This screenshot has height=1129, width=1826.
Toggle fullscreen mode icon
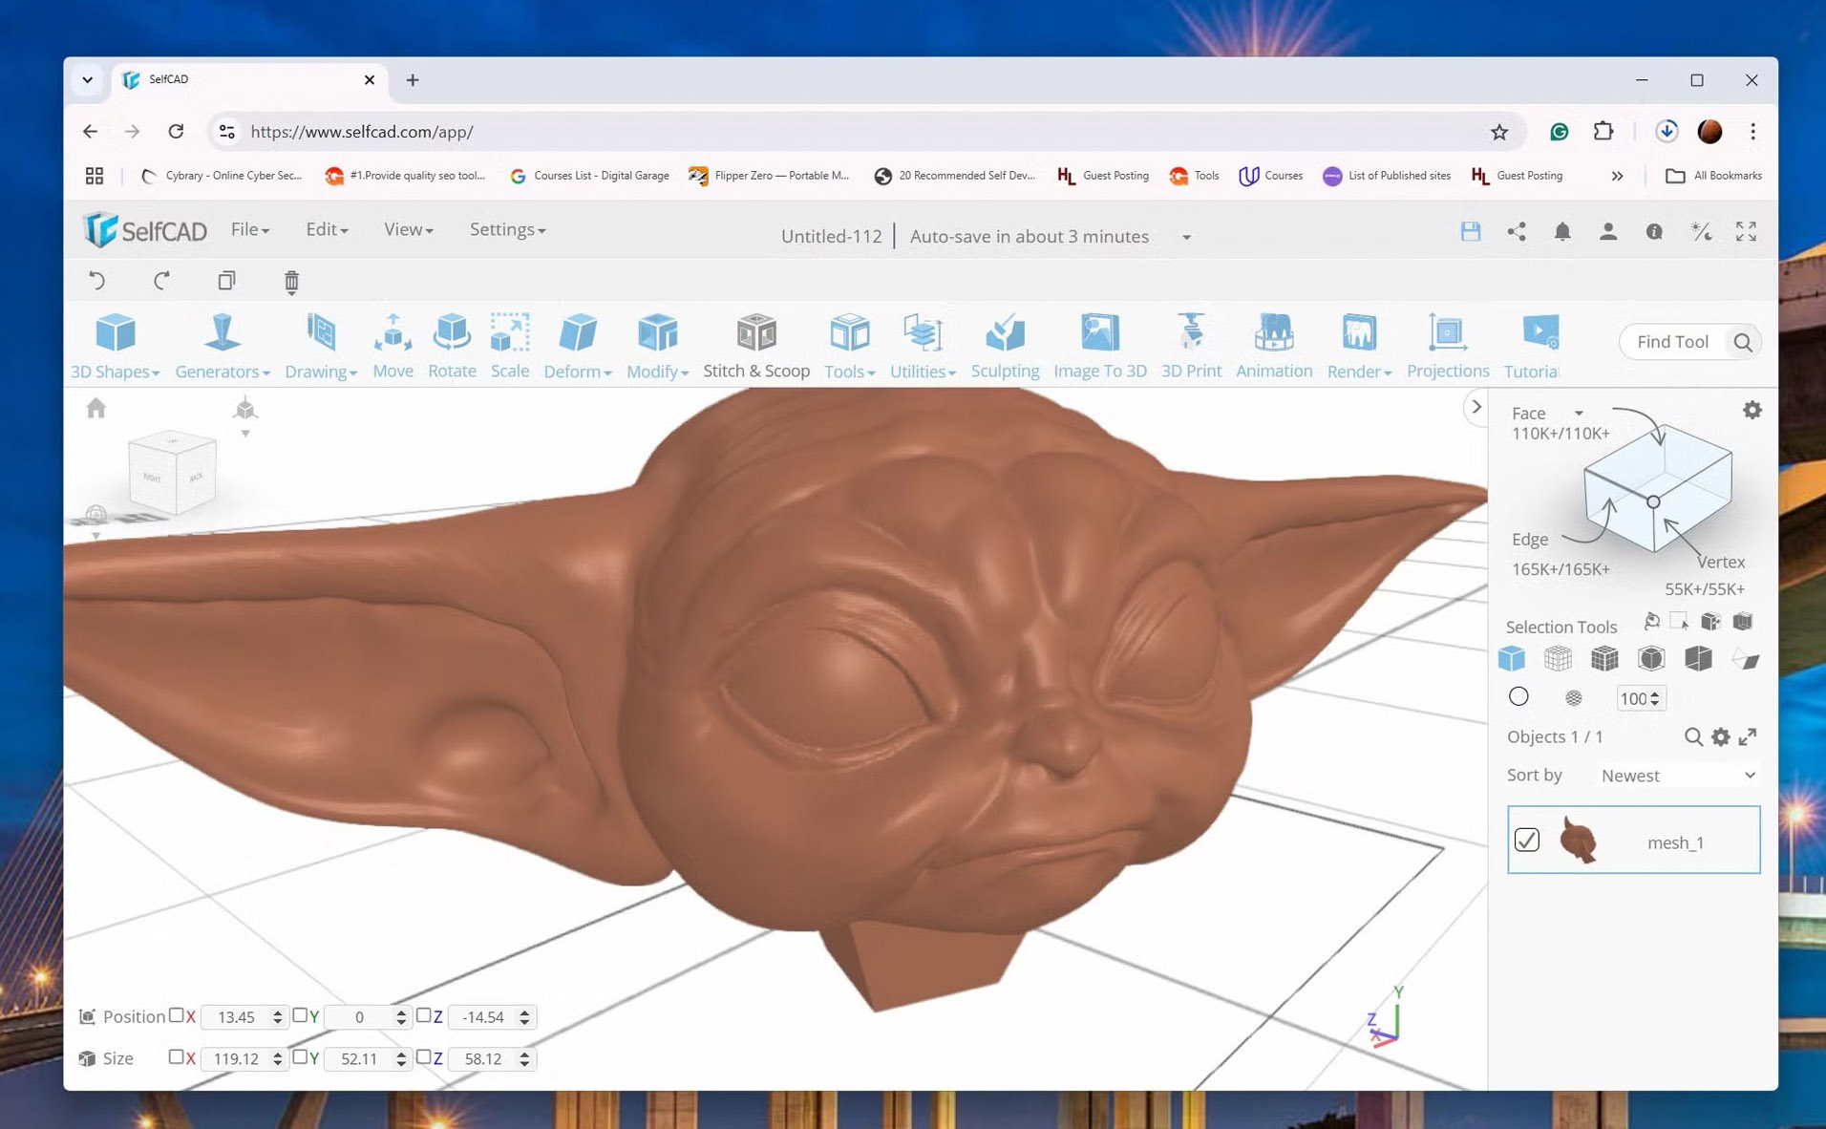point(1746,231)
